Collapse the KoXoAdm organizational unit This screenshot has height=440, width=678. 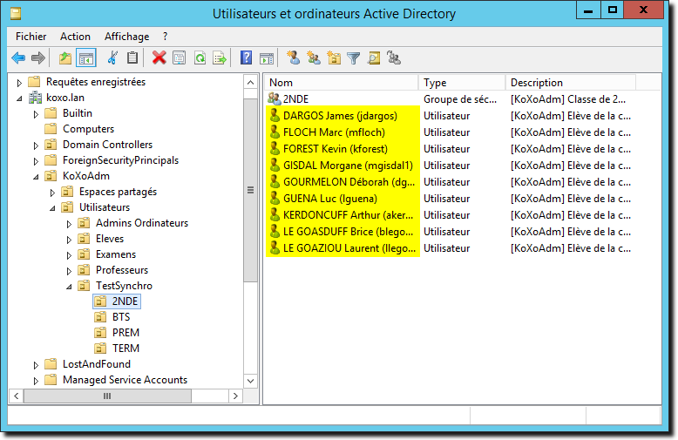tap(36, 177)
